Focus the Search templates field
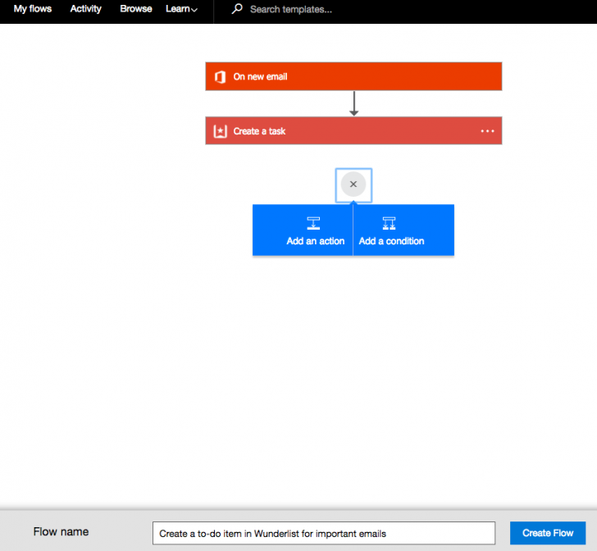 (x=291, y=10)
